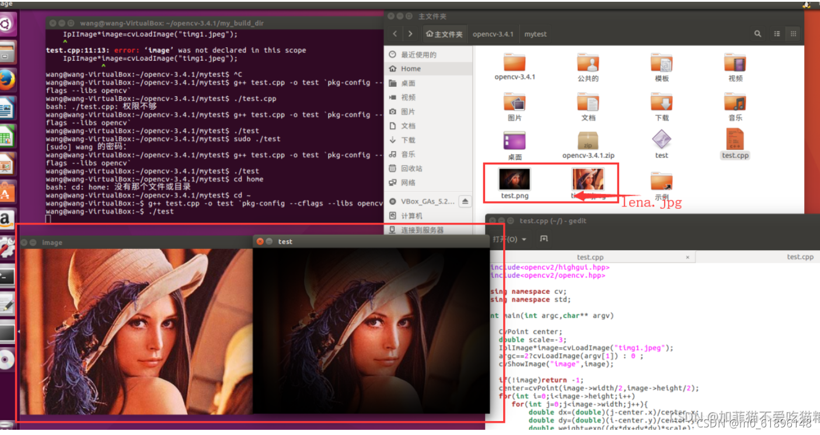Select the 示例 examples link folder

pos(662,181)
